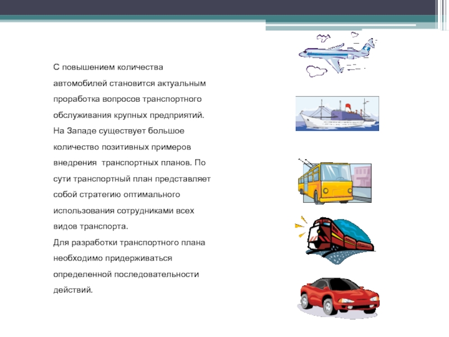The image size is (449, 337).
Task: Click the red sports car image
Action: pyautogui.click(x=338, y=298)
